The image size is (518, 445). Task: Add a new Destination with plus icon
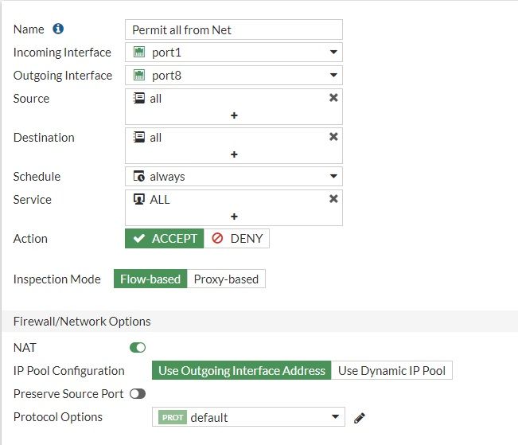[234, 154]
